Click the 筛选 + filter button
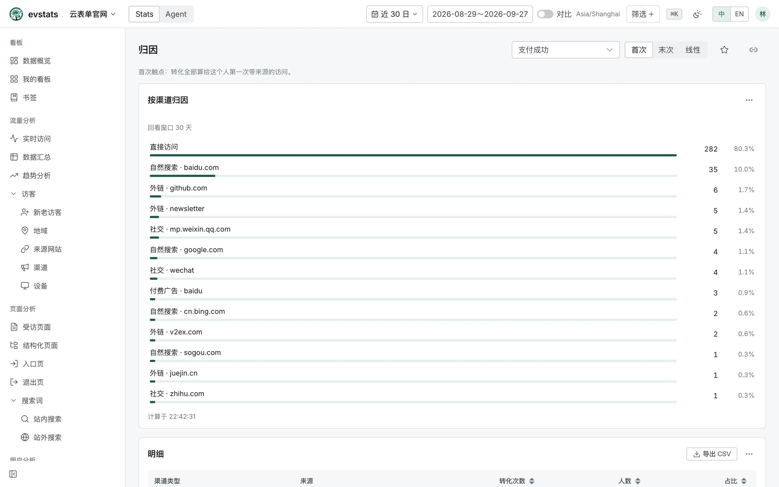Viewport: 779px width, 487px height. (643, 14)
